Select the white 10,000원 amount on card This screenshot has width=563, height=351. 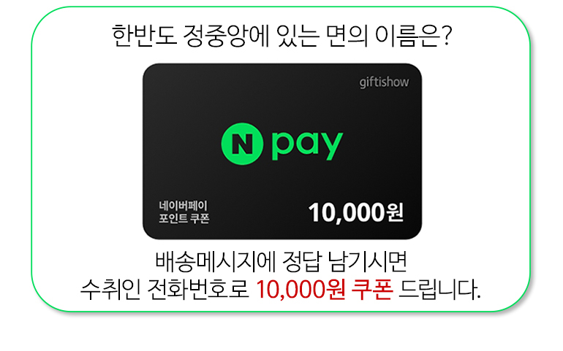pyautogui.click(x=355, y=213)
